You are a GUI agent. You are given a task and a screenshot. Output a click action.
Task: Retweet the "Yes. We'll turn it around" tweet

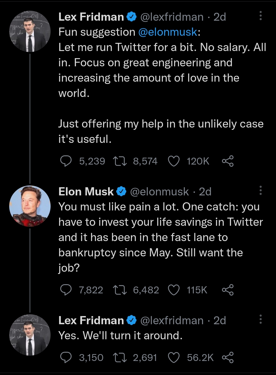point(120,358)
